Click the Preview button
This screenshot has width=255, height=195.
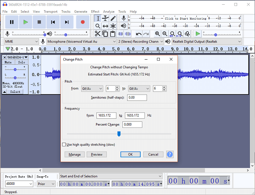96,155
